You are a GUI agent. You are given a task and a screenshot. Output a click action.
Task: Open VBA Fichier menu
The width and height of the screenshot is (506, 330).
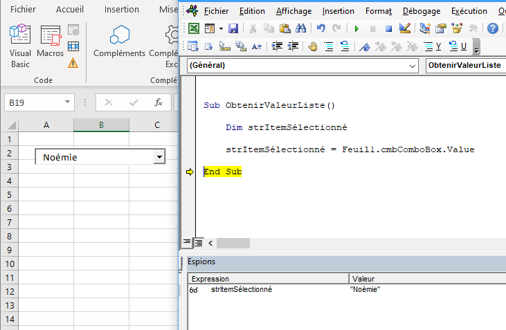click(216, 11)
